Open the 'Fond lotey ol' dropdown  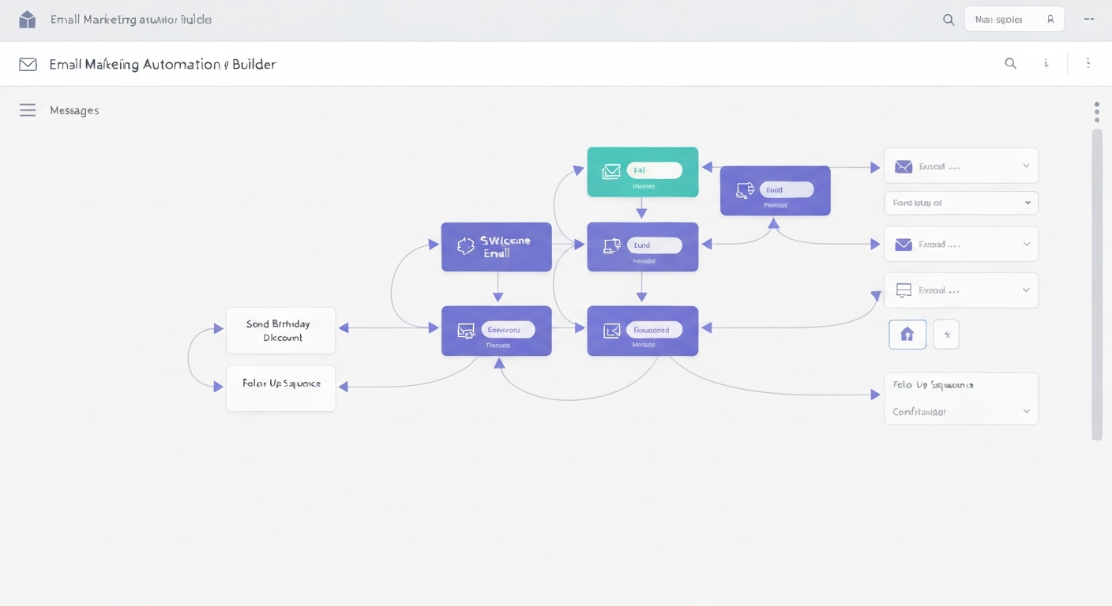[960, 203]
